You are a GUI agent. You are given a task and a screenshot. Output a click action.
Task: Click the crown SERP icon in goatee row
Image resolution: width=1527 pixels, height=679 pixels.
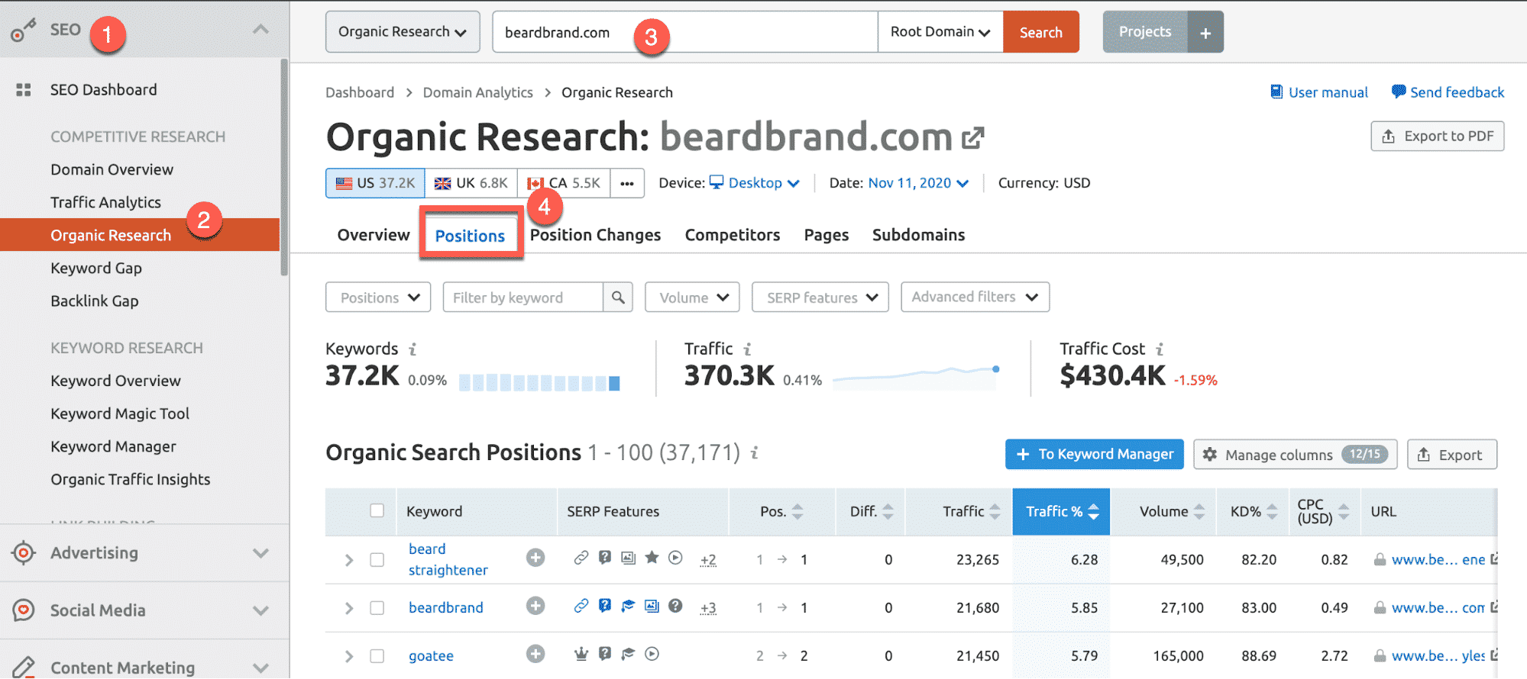(581, 654)
